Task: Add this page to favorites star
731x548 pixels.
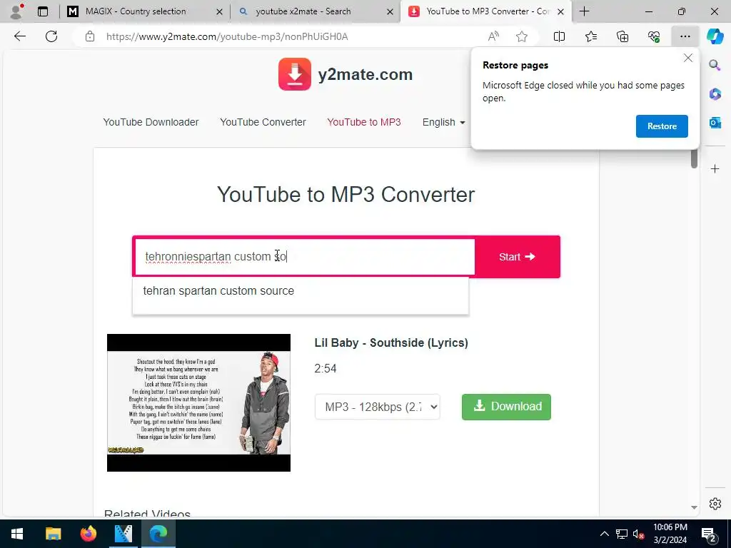Action: coord(522,36)
